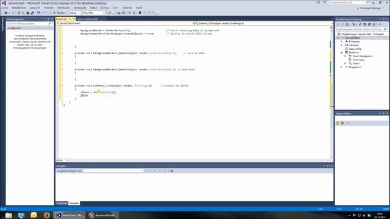Click the Schnellstart search box

[x=349, y=2]
